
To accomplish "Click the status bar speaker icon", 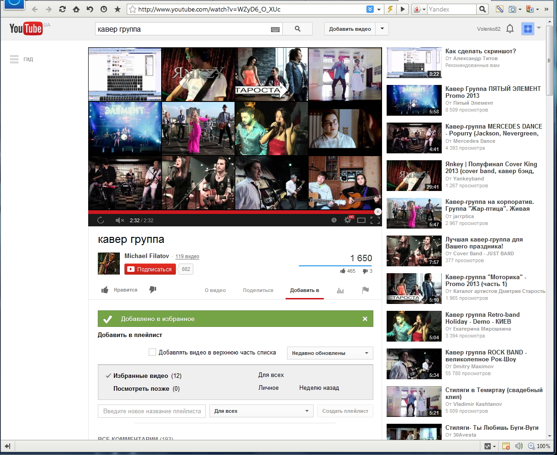I will tap(519, 446).
